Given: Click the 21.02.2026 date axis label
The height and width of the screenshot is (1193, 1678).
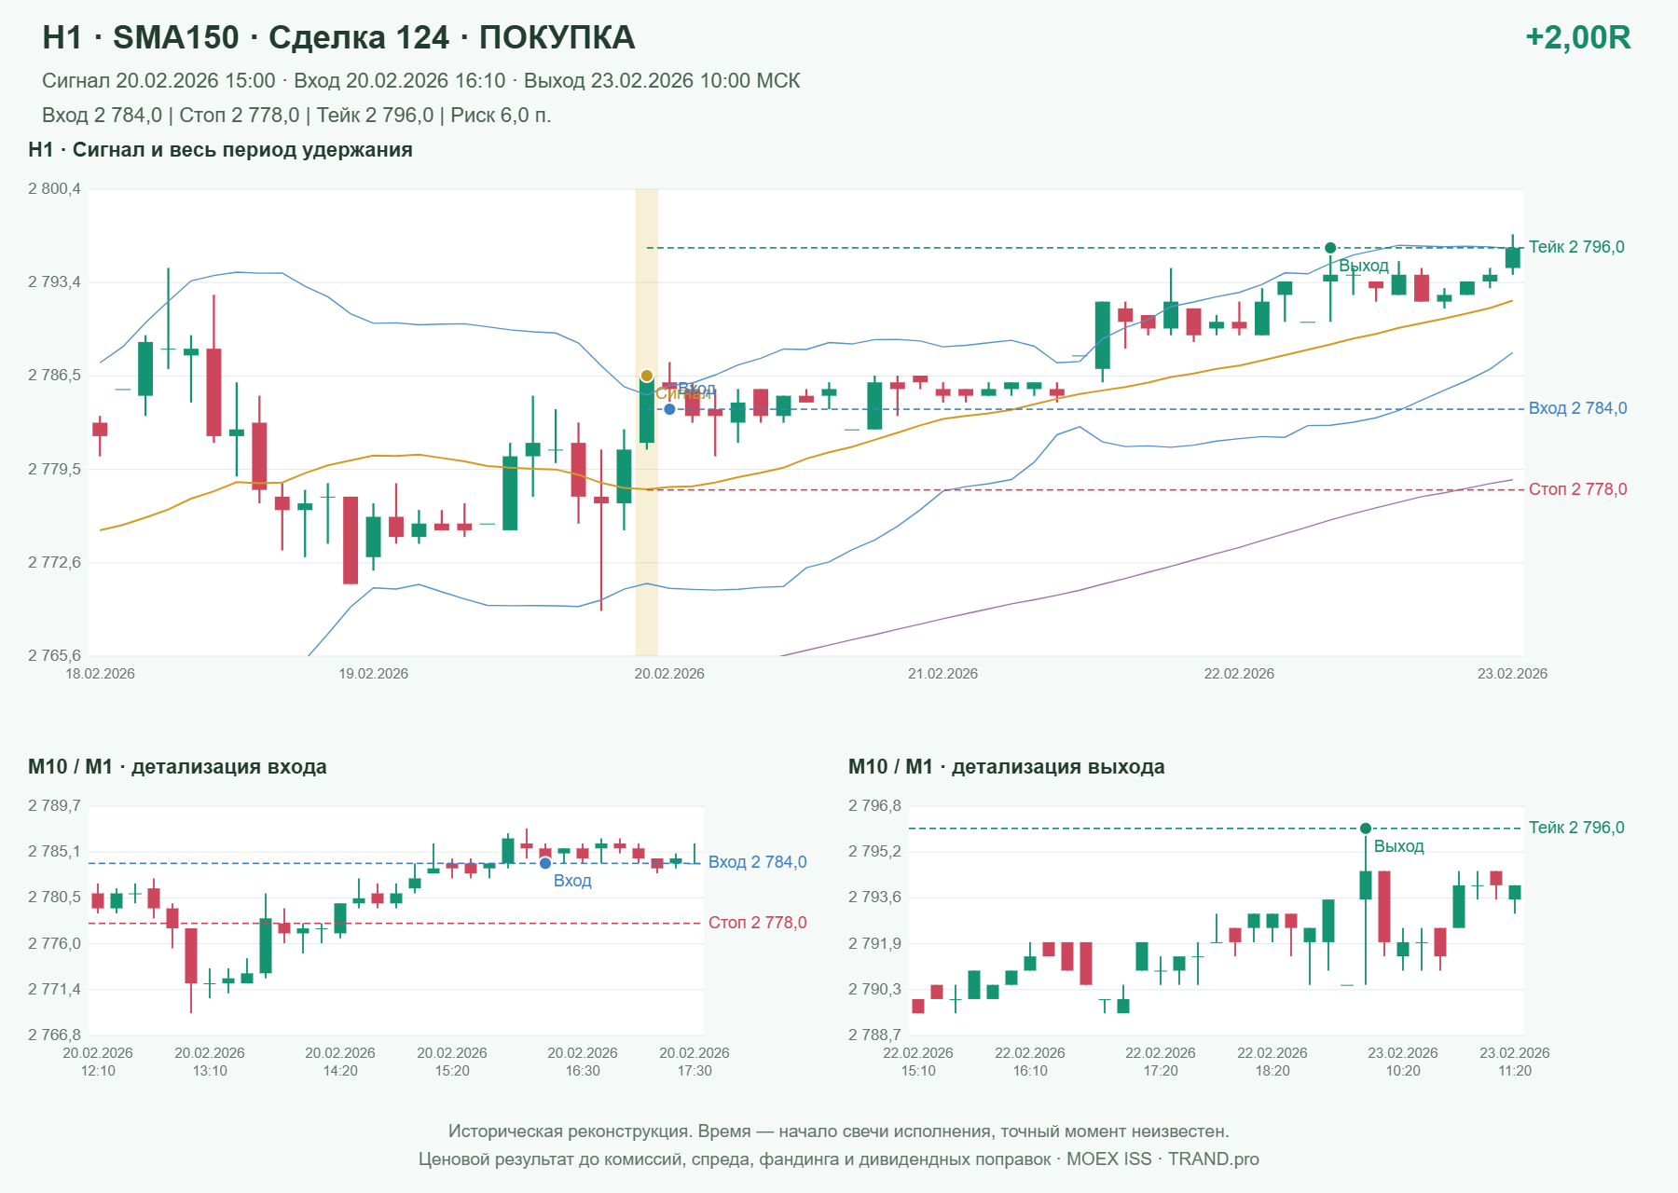Looking at the screenshot, I should (942, 674).
